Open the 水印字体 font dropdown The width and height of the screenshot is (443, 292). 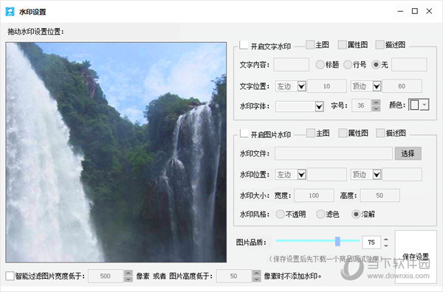coord(319,106)
